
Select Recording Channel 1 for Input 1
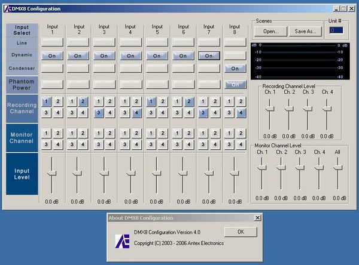point(45,102)
